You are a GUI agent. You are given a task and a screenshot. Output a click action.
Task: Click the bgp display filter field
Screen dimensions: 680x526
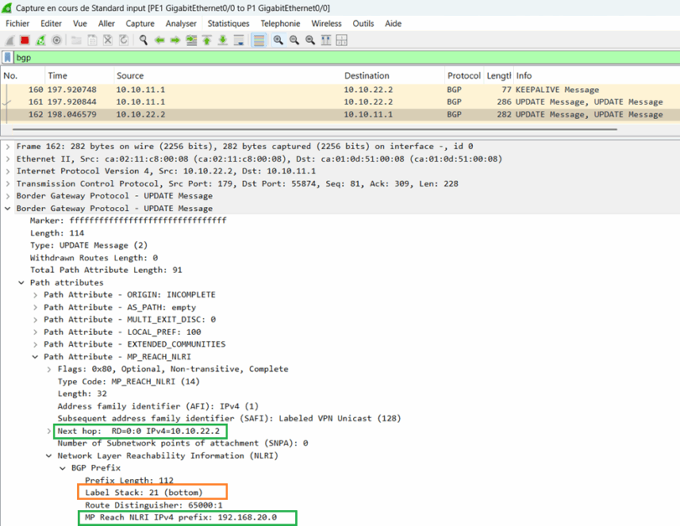tap(346, 58)
